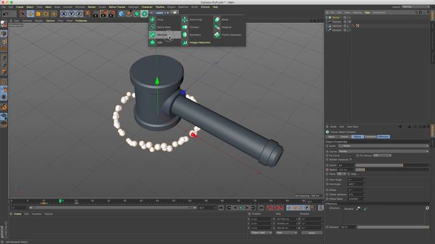Image resolution: width=435 pixels, height=244 pixels.
Task: Open the Fix Texture dropdown
Action: pos(382,155)
